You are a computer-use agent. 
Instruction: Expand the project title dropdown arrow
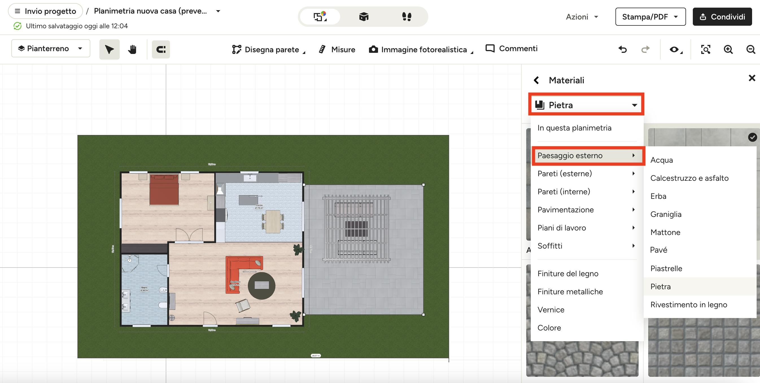218,11
